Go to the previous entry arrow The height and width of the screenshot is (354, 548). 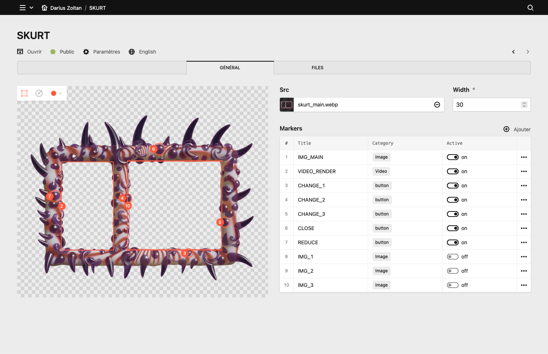513,52
